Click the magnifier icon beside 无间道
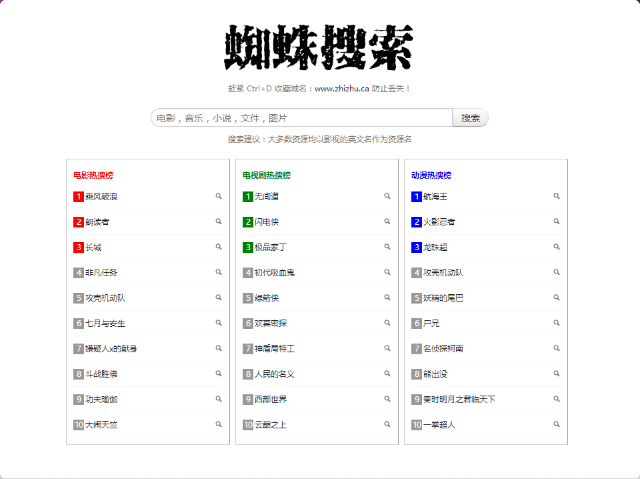 pos(387,196)
